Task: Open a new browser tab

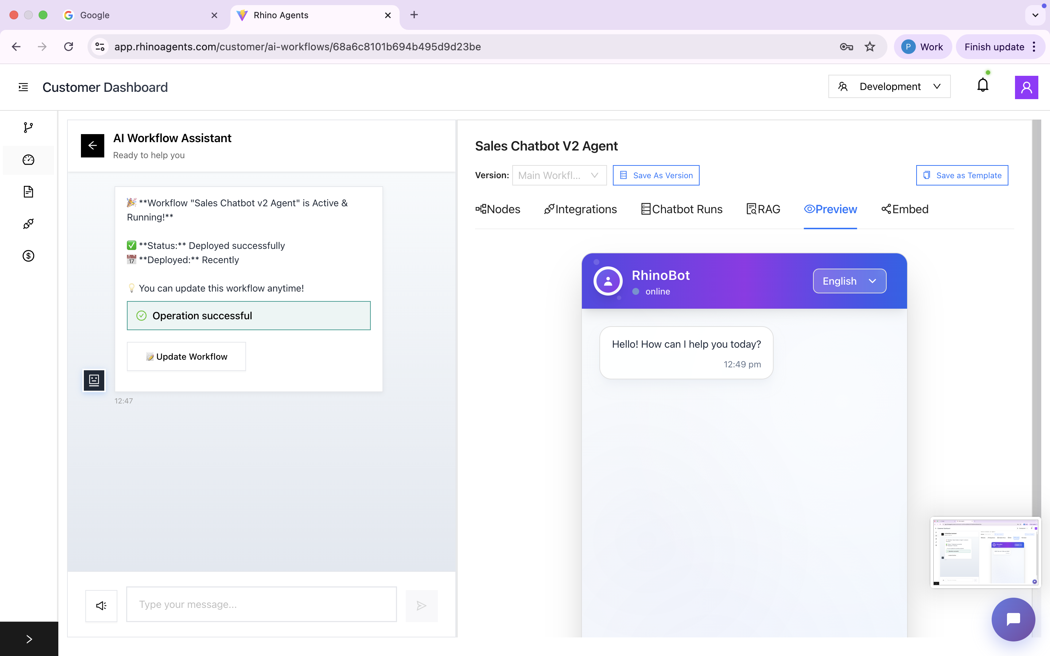Action: click(x=414, y=15)
